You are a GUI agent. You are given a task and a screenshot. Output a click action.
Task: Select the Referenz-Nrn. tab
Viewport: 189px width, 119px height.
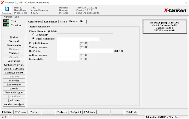pyautogui.click(x=77, y=21)
